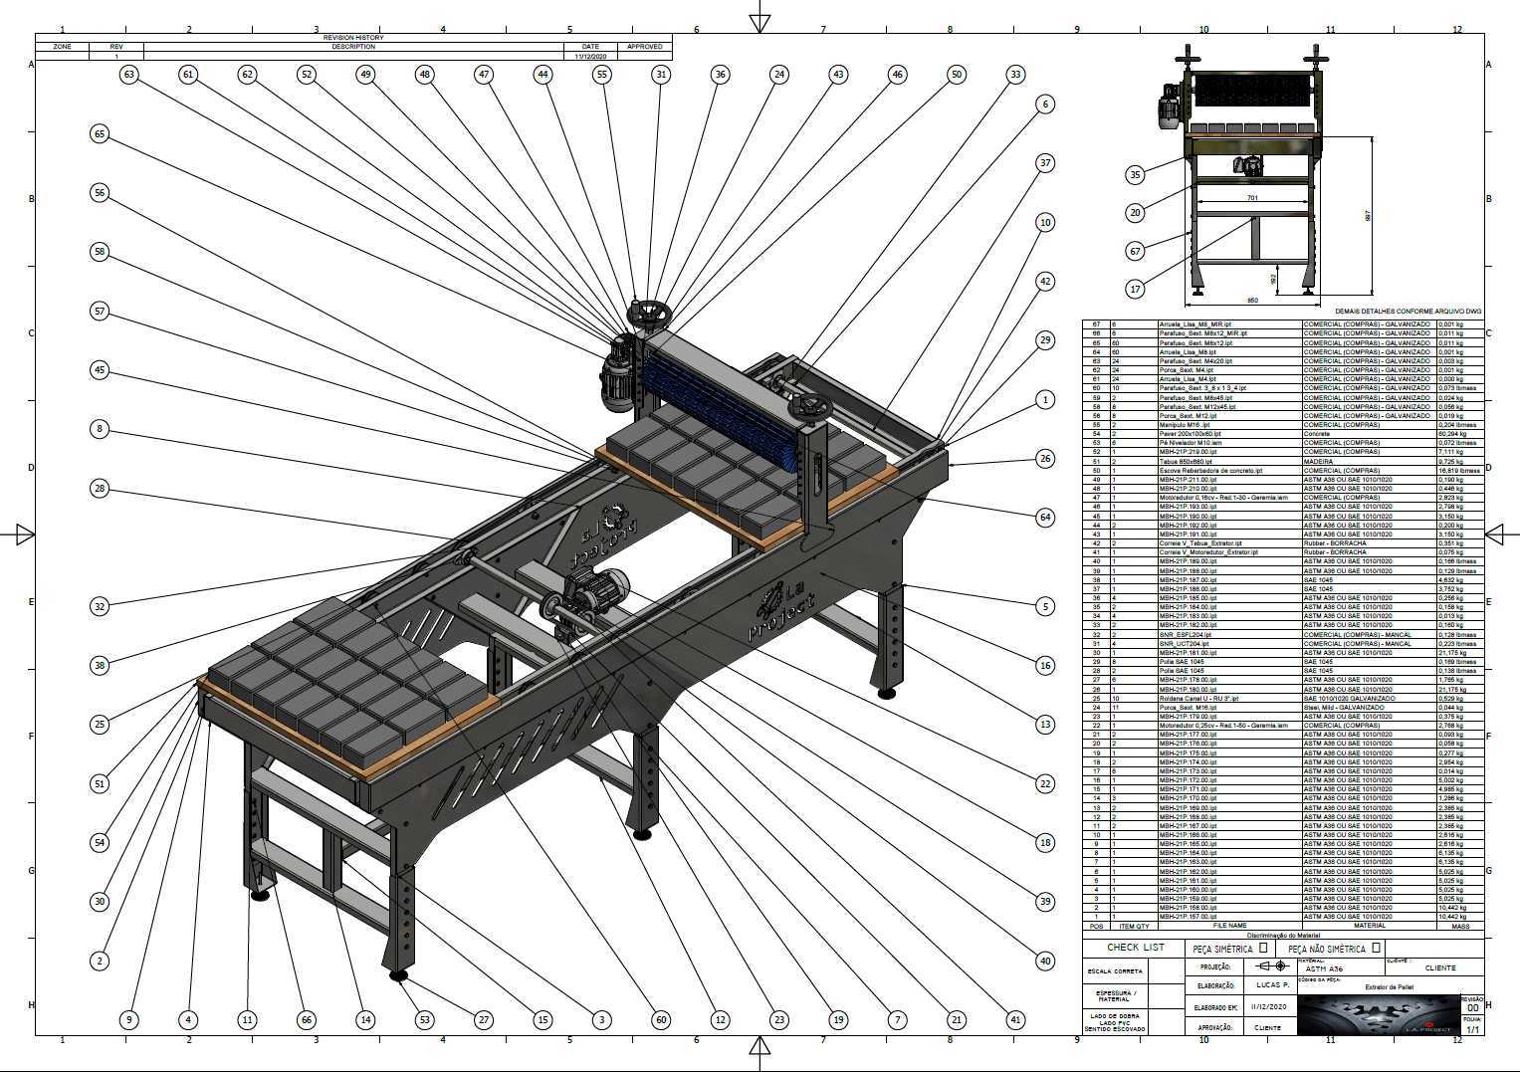The height and width of the screenshot is (1072, 1520).
Task: Select the 'FILE NAME' column header
Action: coord(1230,926)
